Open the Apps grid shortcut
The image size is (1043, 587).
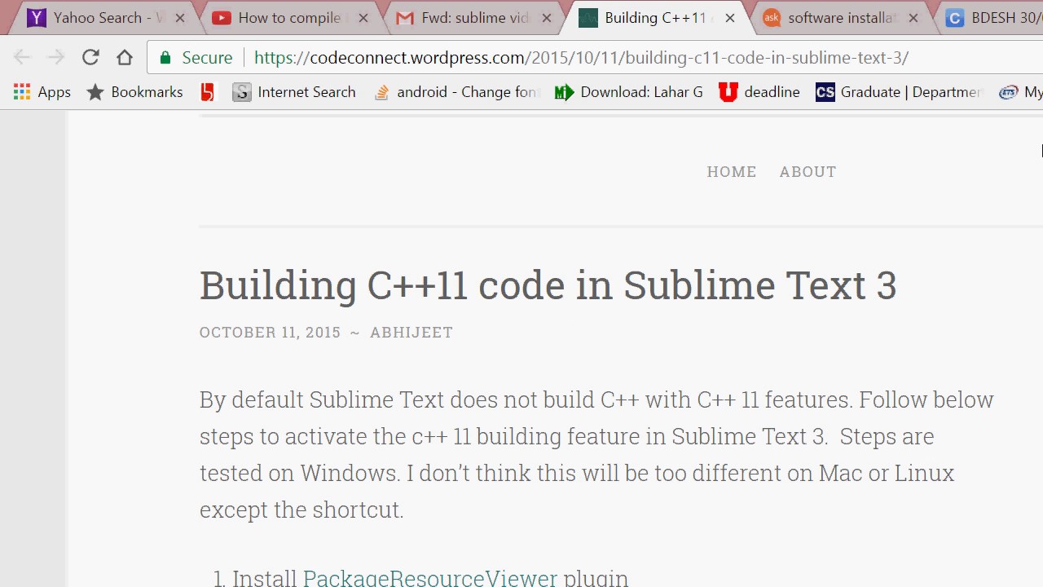[42, 92]
